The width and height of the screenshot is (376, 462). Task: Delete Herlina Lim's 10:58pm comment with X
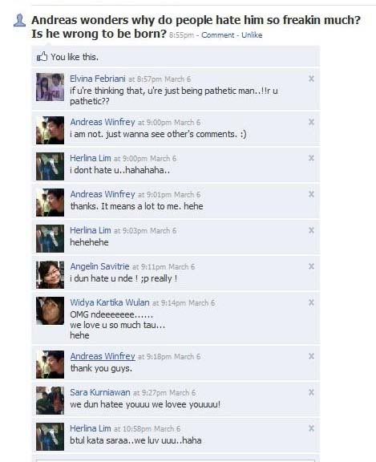coord(311,428)
